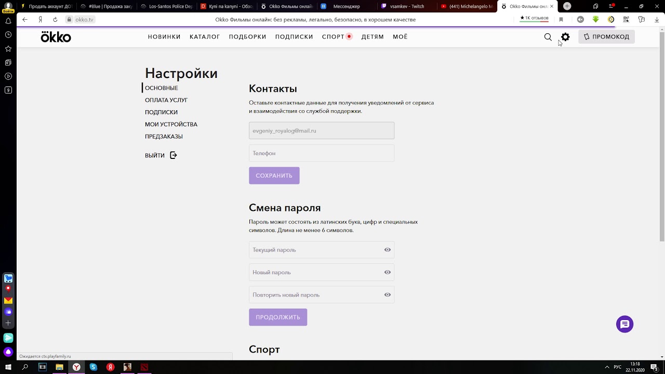Focus the Текущий пароль field
The width and height of the screenshot is (665, 374).
pos(322,250)
